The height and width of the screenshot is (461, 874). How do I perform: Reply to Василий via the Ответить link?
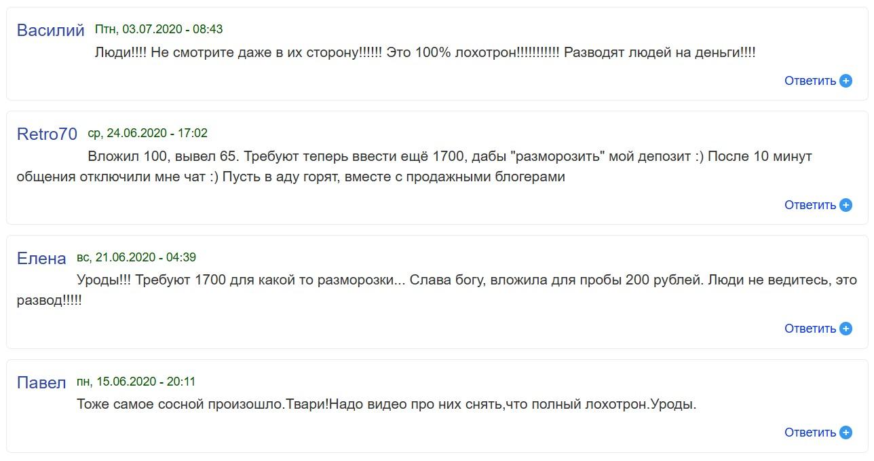click(810, 81)
